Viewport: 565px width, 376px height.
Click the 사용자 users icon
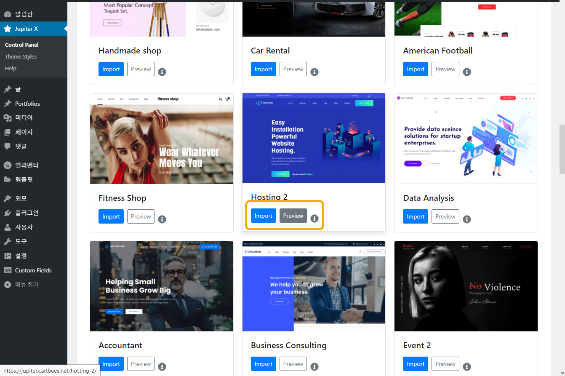point(8,227)
